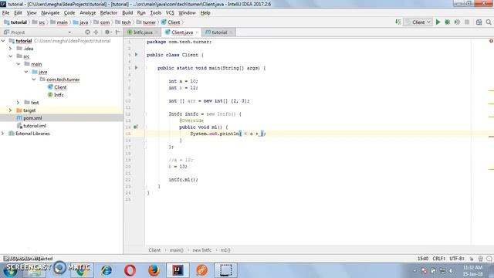The height and width of the screenshot is (278, 494).
Task: Open the Project Structure icon in the toolbar
Action: coord(479,22)
